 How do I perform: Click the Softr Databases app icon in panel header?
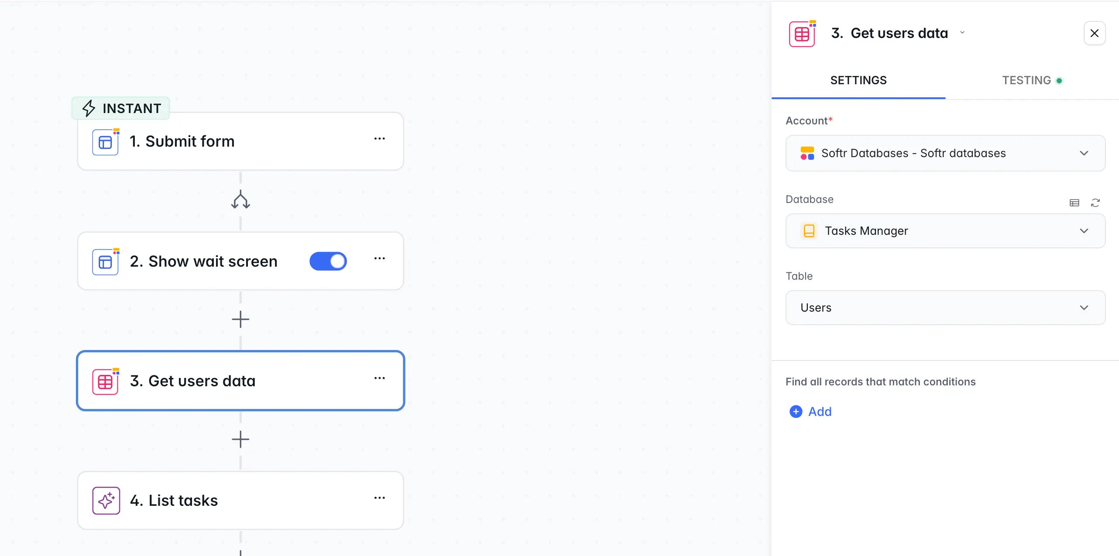[x=801, y=33]
